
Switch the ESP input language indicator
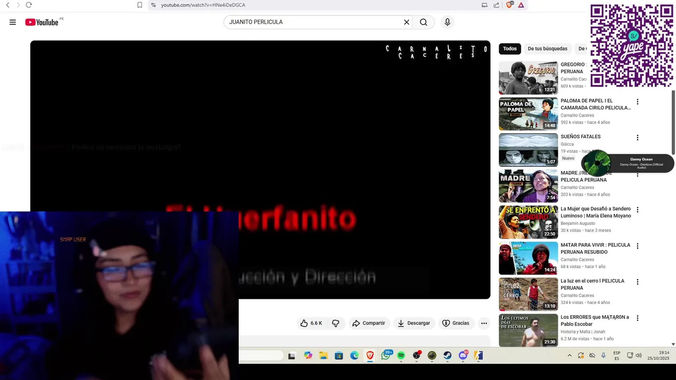point(617,356)
